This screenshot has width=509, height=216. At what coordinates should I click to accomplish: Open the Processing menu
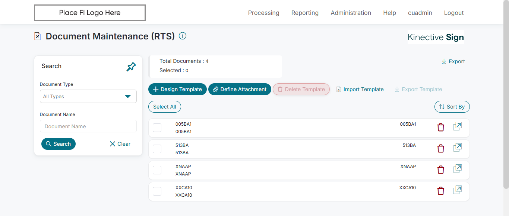[x=263, y=13]
